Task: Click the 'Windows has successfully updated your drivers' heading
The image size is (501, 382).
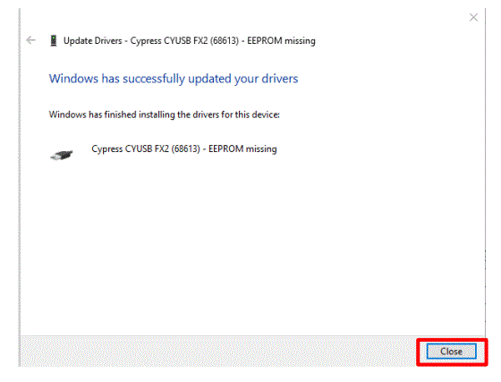Action: click(x=174, y=79)
